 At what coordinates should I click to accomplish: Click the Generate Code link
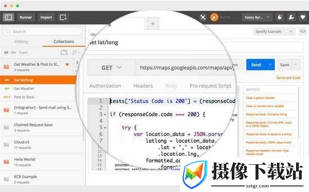tap(288, 78)
